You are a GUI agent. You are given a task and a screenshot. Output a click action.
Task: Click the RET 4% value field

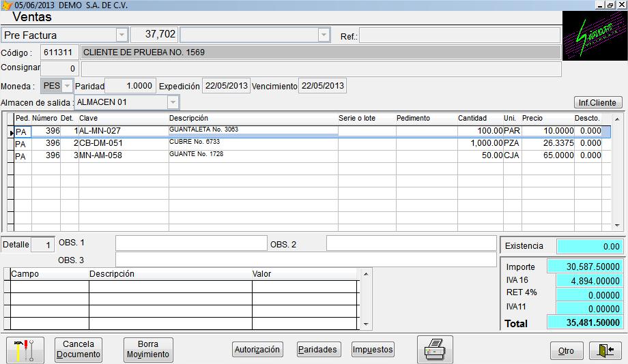point(590,294)
